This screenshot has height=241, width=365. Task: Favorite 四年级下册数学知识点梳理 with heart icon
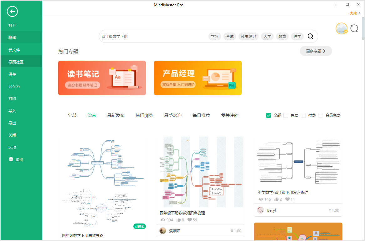pyautogui.click(x=190, y=220)
